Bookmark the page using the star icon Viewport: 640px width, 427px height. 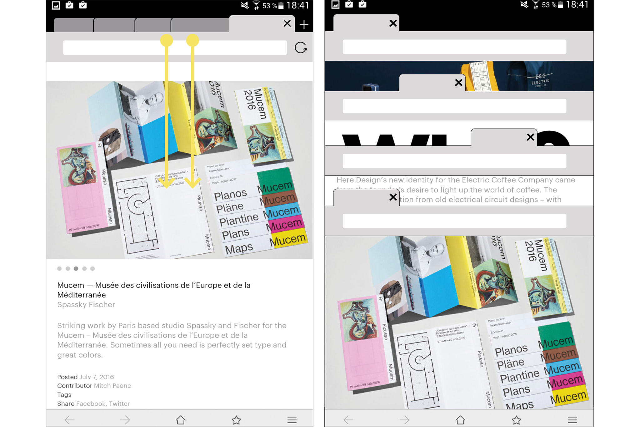pos(236,419)
